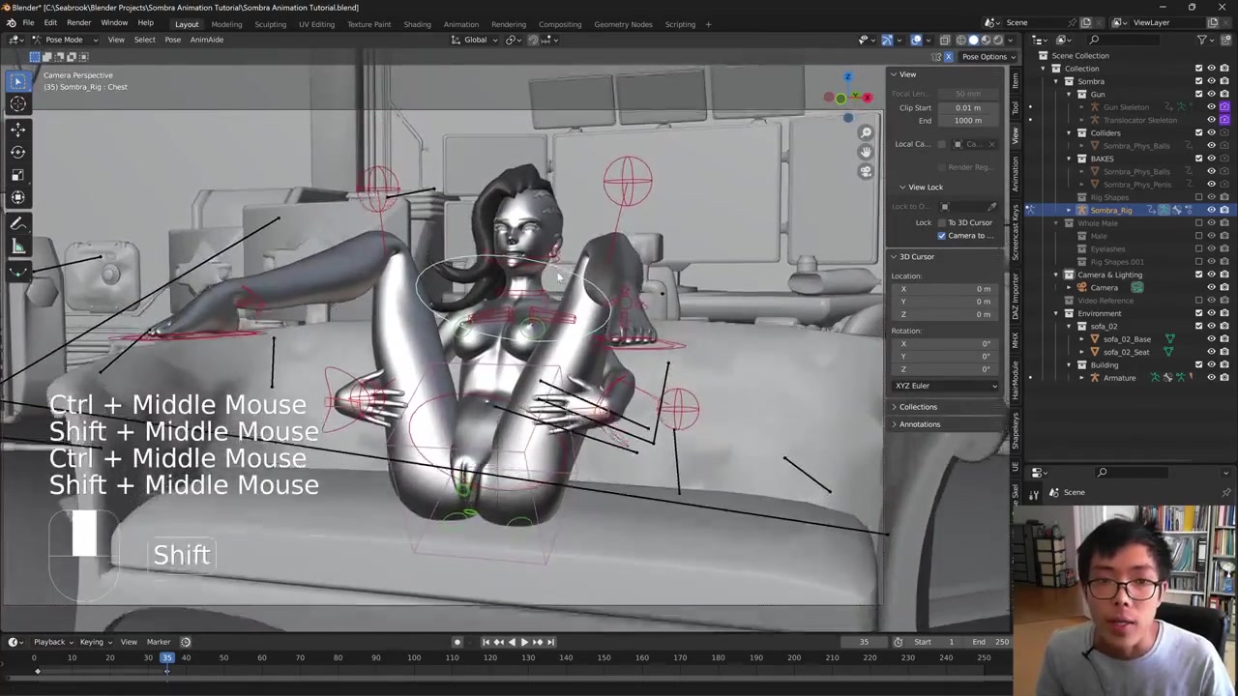Uncheck the Camera to View checkbox
Viewport: 1238px width, 696px height.
942,236
